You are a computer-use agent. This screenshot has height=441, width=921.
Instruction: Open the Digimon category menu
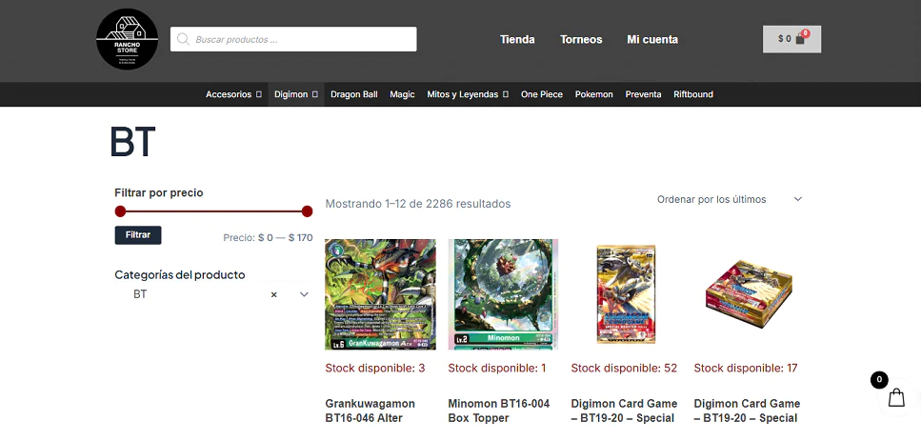290,94
